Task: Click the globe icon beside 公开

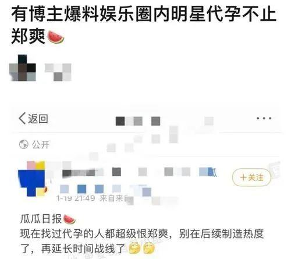Action: click(24, 144)
